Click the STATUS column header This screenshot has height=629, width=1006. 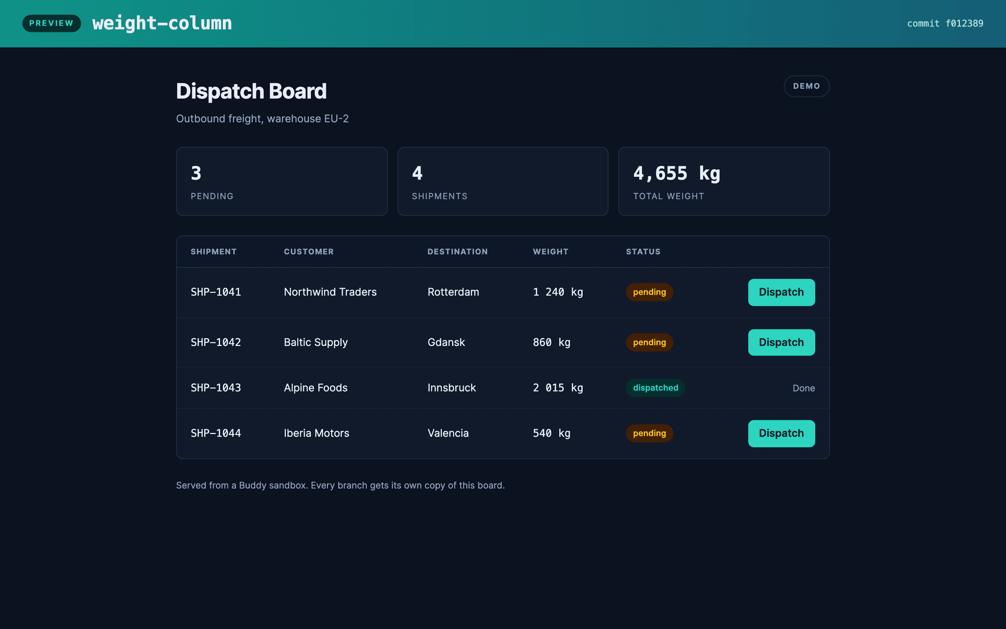click(x=643, y=252)
